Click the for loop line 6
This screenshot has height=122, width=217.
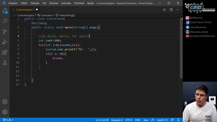pyautogui.click(x=60, y=45)
